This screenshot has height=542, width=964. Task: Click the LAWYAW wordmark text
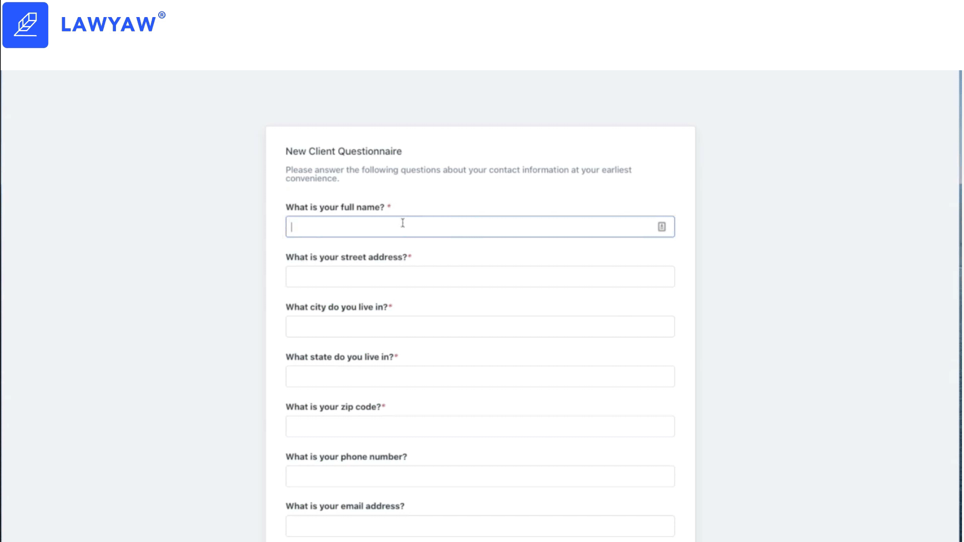[108, 25]
